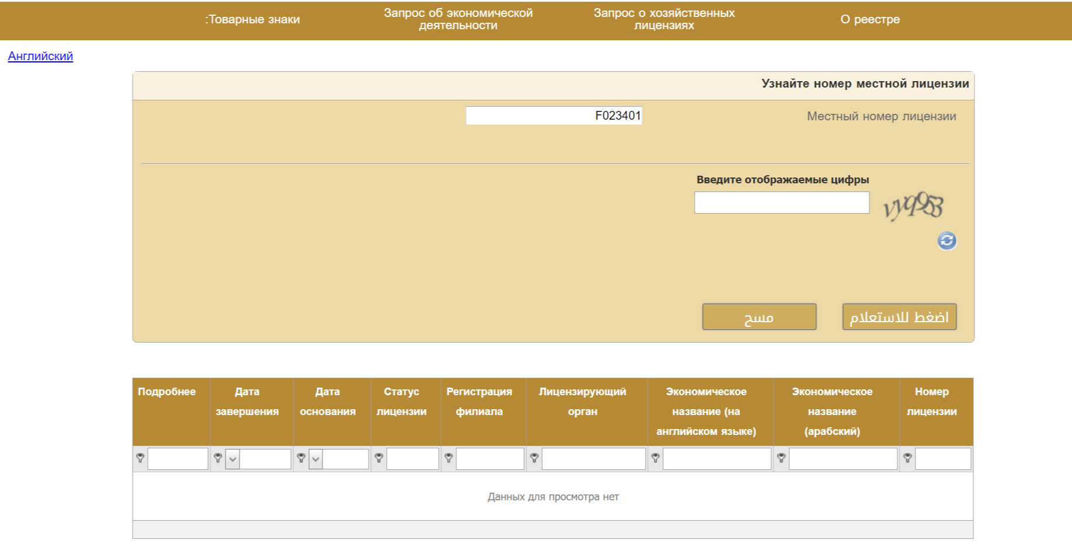The height and width of the screenshot is (554, 1072).
Task: Click filter icon in Дата основания column
Action: tap(301, 458)
